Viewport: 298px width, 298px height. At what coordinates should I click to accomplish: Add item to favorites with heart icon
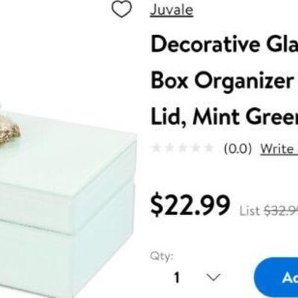pos(121,9)
